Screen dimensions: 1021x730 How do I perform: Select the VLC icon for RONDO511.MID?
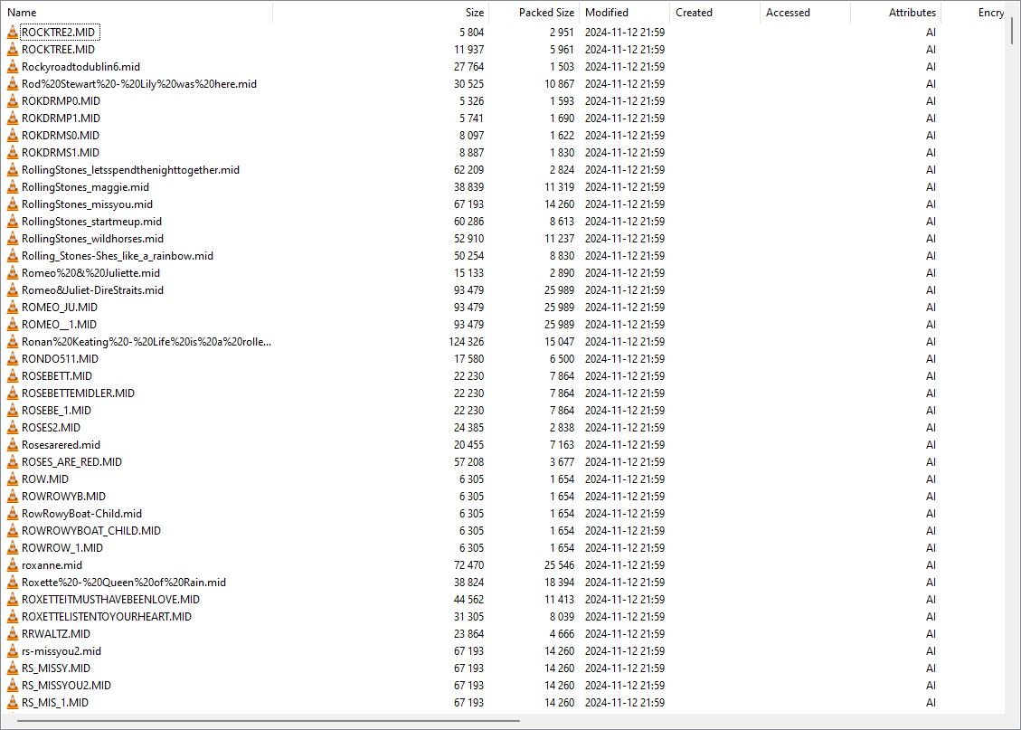(13, 359)
